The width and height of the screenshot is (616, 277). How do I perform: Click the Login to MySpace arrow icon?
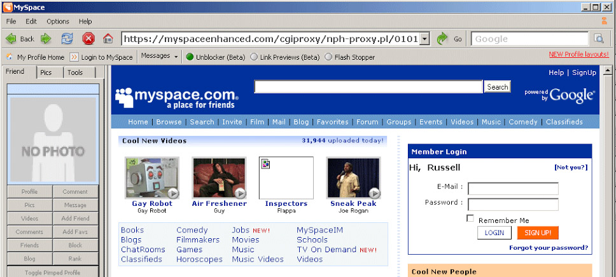point(74,57)
